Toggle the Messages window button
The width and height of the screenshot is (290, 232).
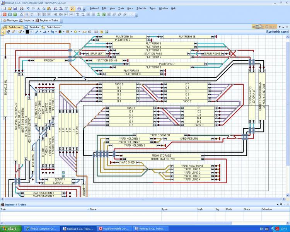click(x=10, y=20)
